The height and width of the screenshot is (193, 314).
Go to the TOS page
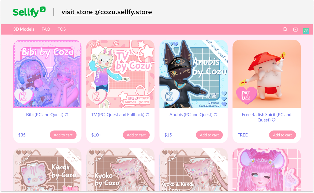pyautogui.click(x=61, y=29)
